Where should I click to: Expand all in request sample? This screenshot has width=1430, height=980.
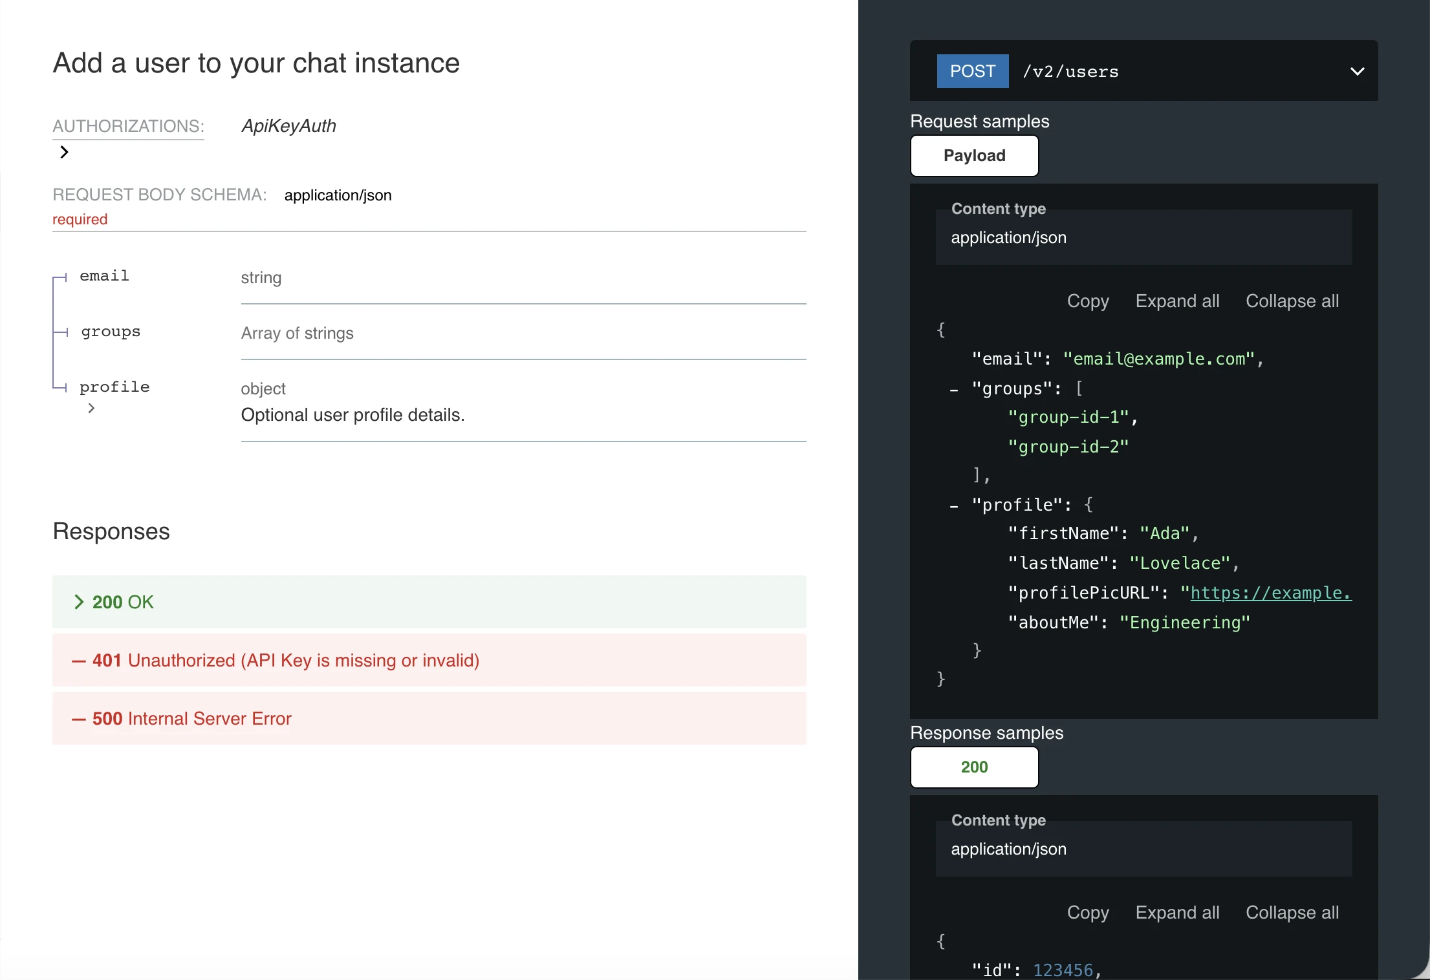click(1177, 301)
